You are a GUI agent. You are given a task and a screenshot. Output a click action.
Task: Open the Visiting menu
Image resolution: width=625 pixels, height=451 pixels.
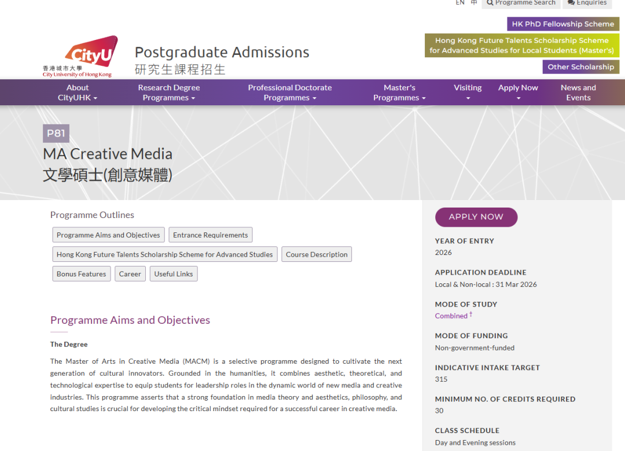(468, 93)
